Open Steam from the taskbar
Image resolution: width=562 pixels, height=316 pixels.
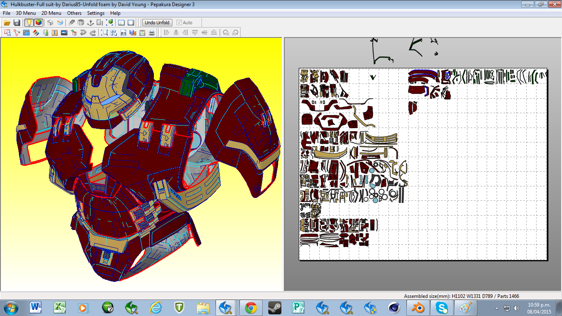(x=275, y=307)
